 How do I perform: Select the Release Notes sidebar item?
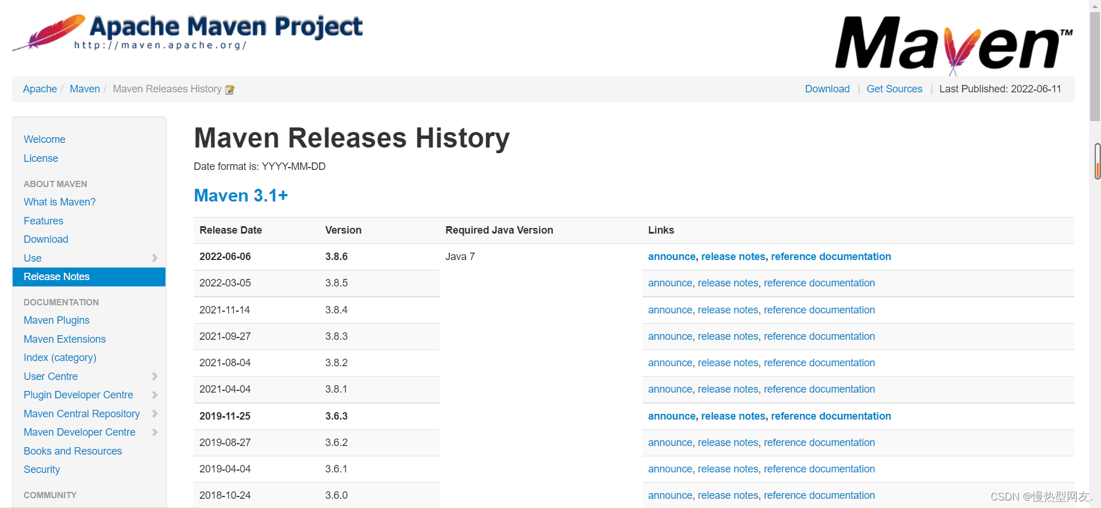coord(89,277)
